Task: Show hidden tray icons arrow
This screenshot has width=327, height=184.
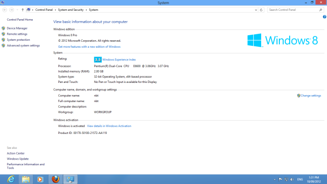Action: pyautogui.click(x=275, y=179)
